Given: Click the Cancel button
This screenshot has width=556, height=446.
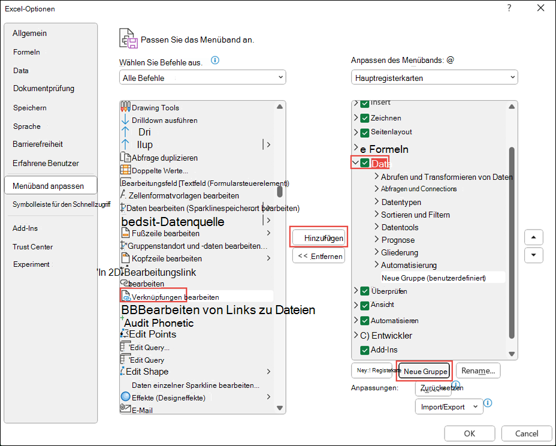Looking at the screenshot, I should click(x=527, y=433).
